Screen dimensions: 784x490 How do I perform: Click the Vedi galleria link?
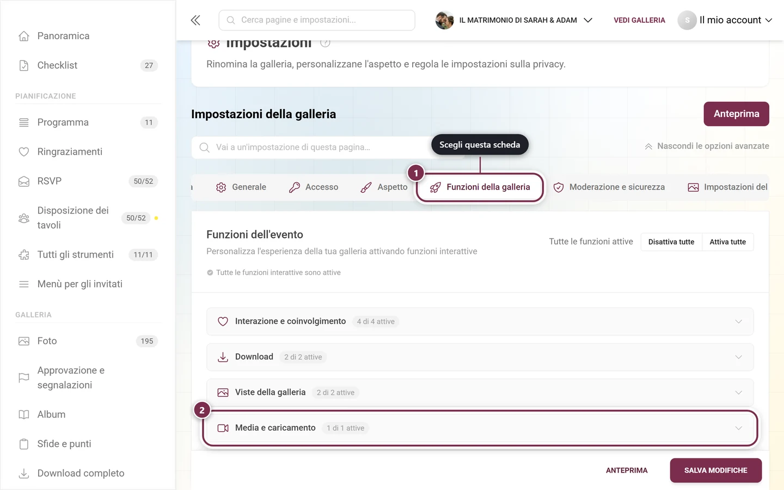coord(639,20)
